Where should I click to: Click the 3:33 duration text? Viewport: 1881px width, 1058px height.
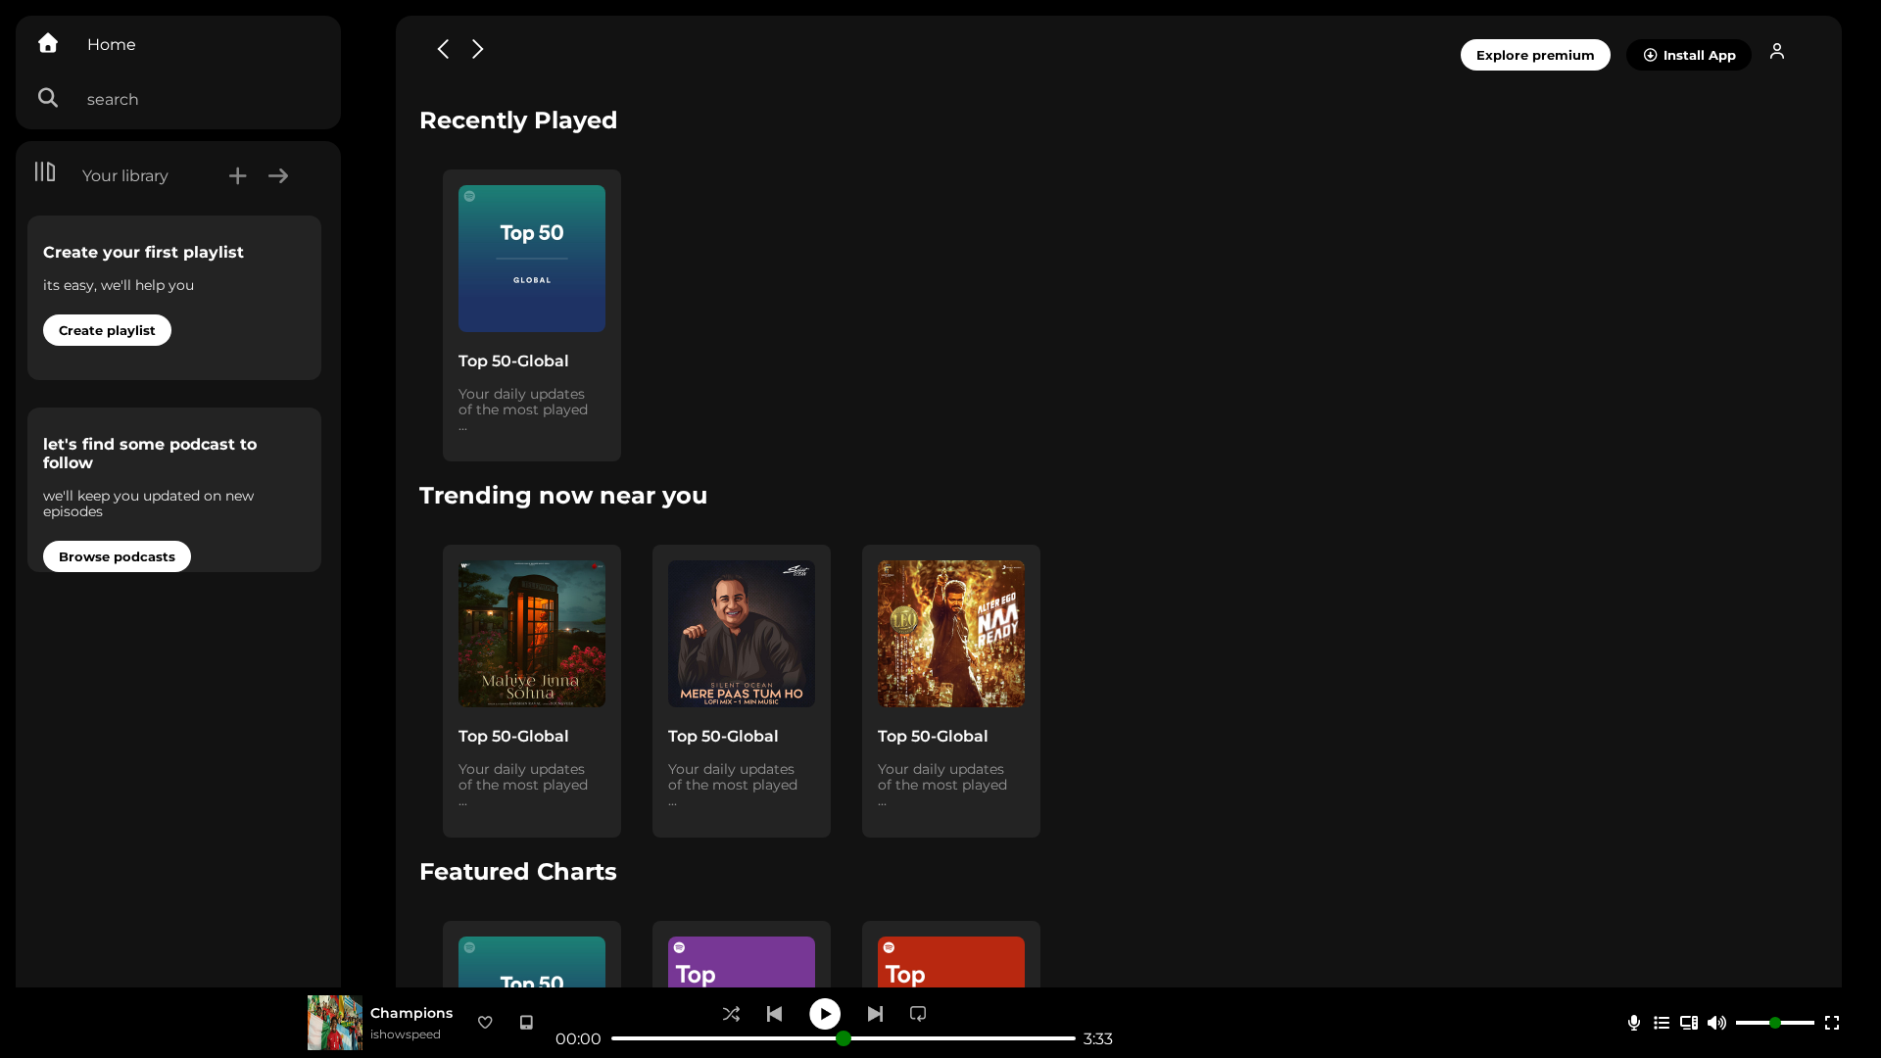[1098, 1038]
